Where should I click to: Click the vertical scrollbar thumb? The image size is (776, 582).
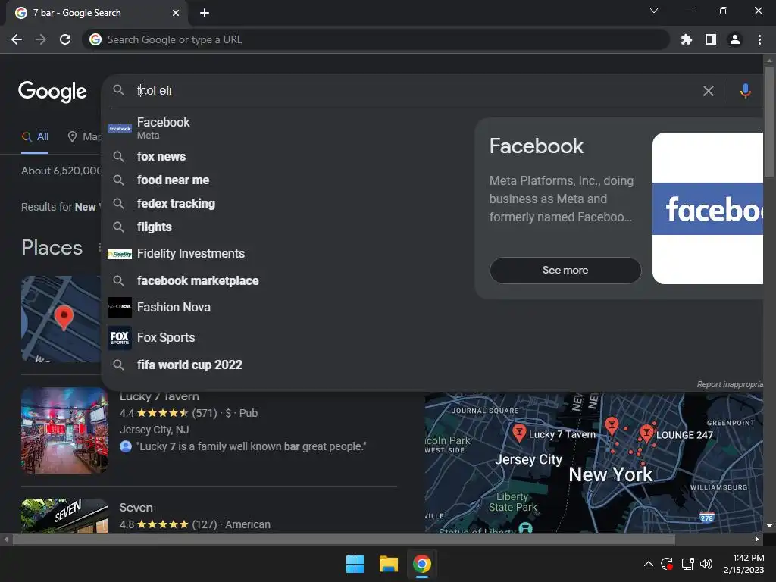click(x=769, y=121)
